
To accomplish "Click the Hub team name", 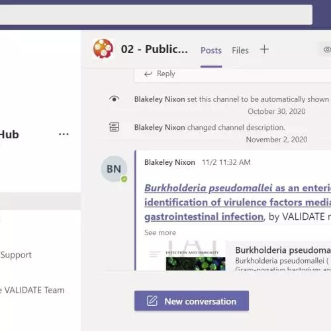I will [9, 134].
